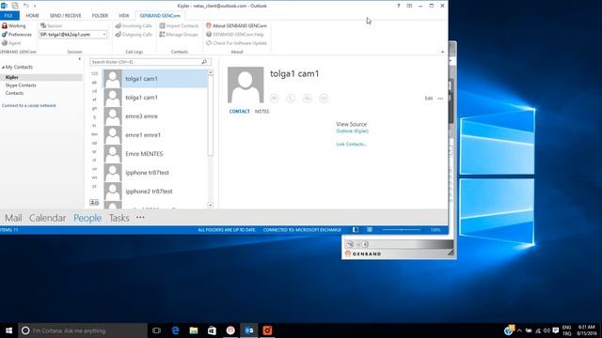
Task: Collapse the folder pane arrow
Action: (x=79, y=59)
